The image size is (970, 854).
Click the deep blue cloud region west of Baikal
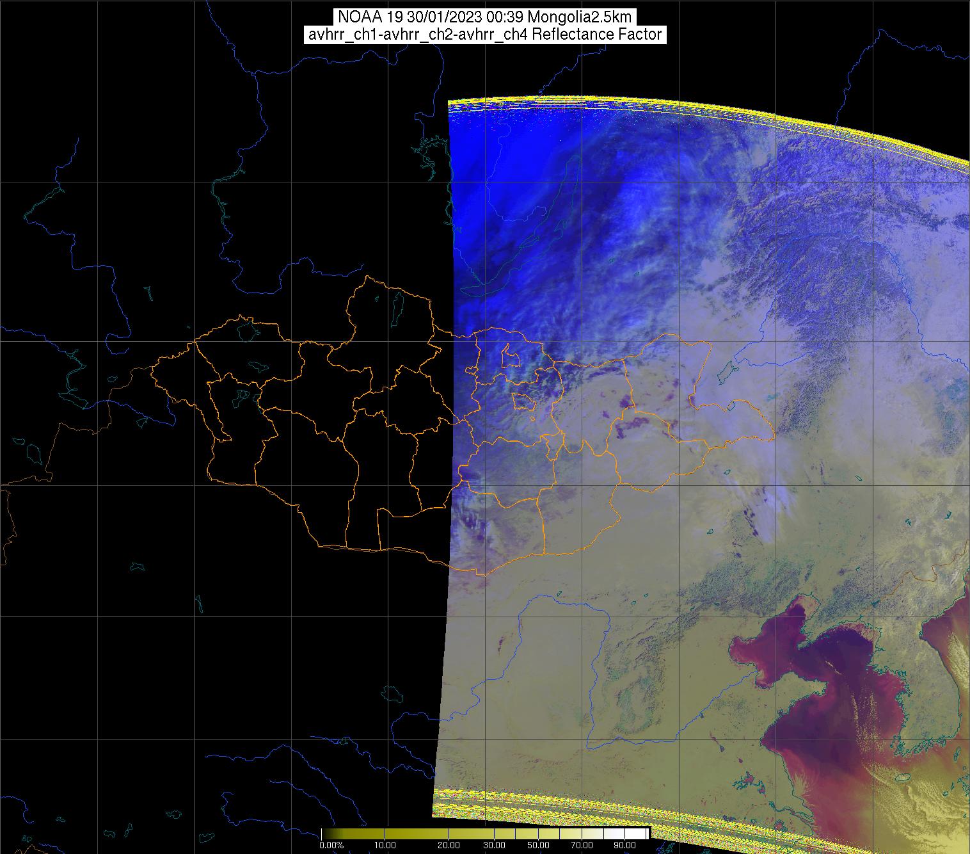(486, 192)
